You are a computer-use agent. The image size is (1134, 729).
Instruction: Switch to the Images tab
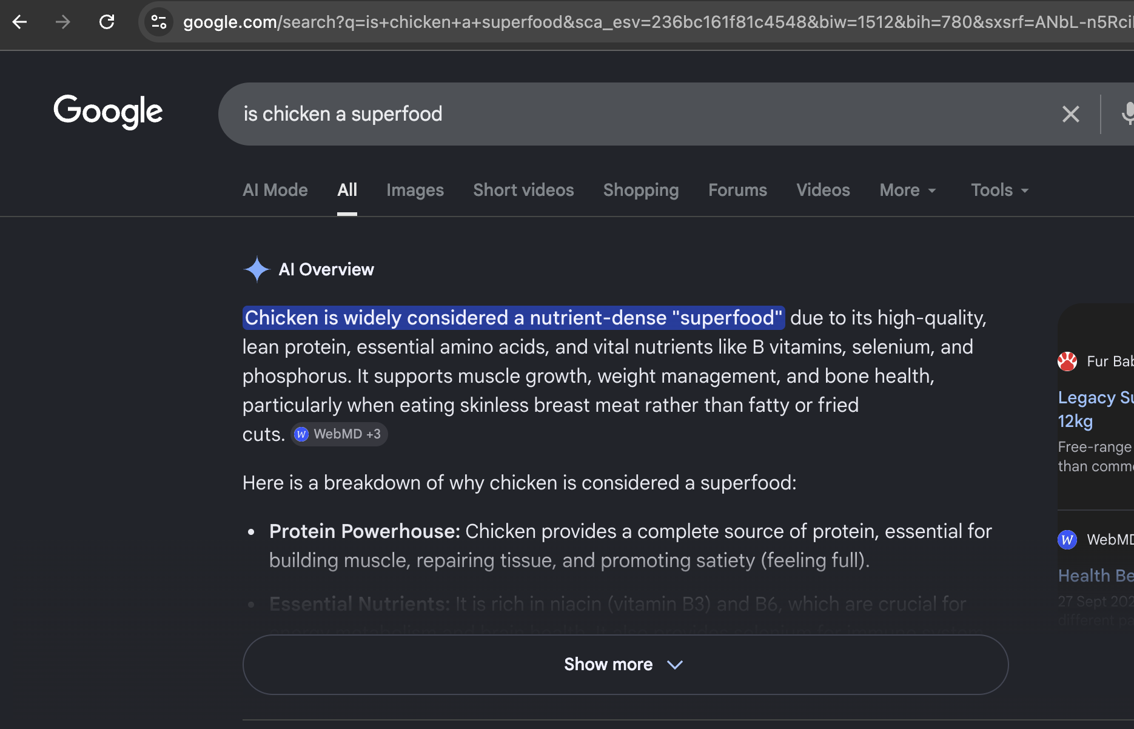coord(415,190)
